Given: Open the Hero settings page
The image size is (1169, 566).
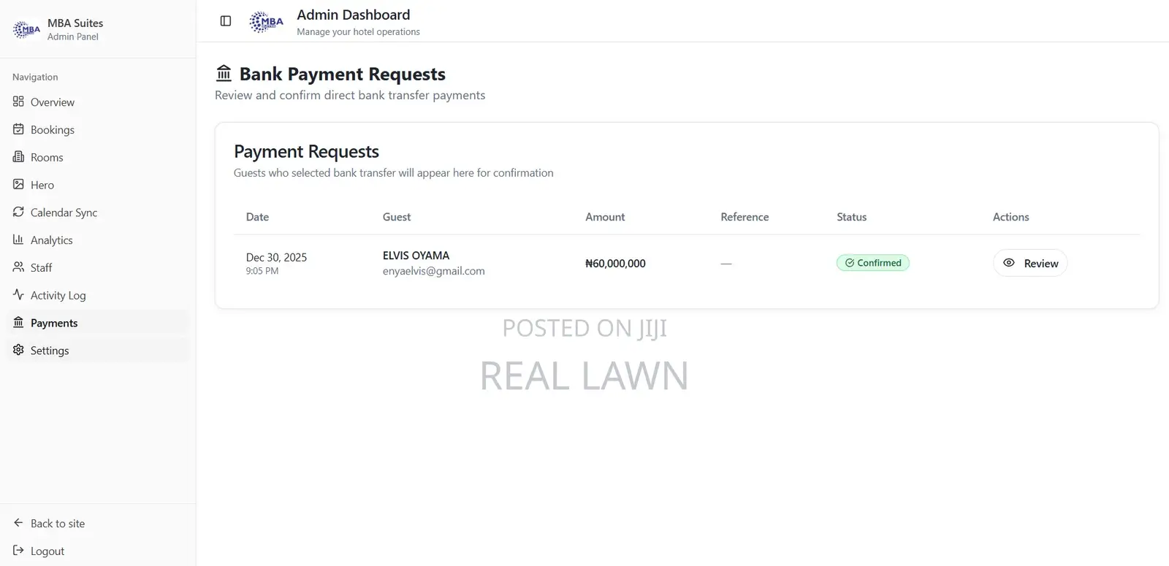Looking at the screenshot, I should tap(98, 186).
